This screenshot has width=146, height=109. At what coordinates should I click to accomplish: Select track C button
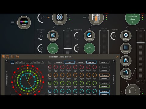click(50, 83)
